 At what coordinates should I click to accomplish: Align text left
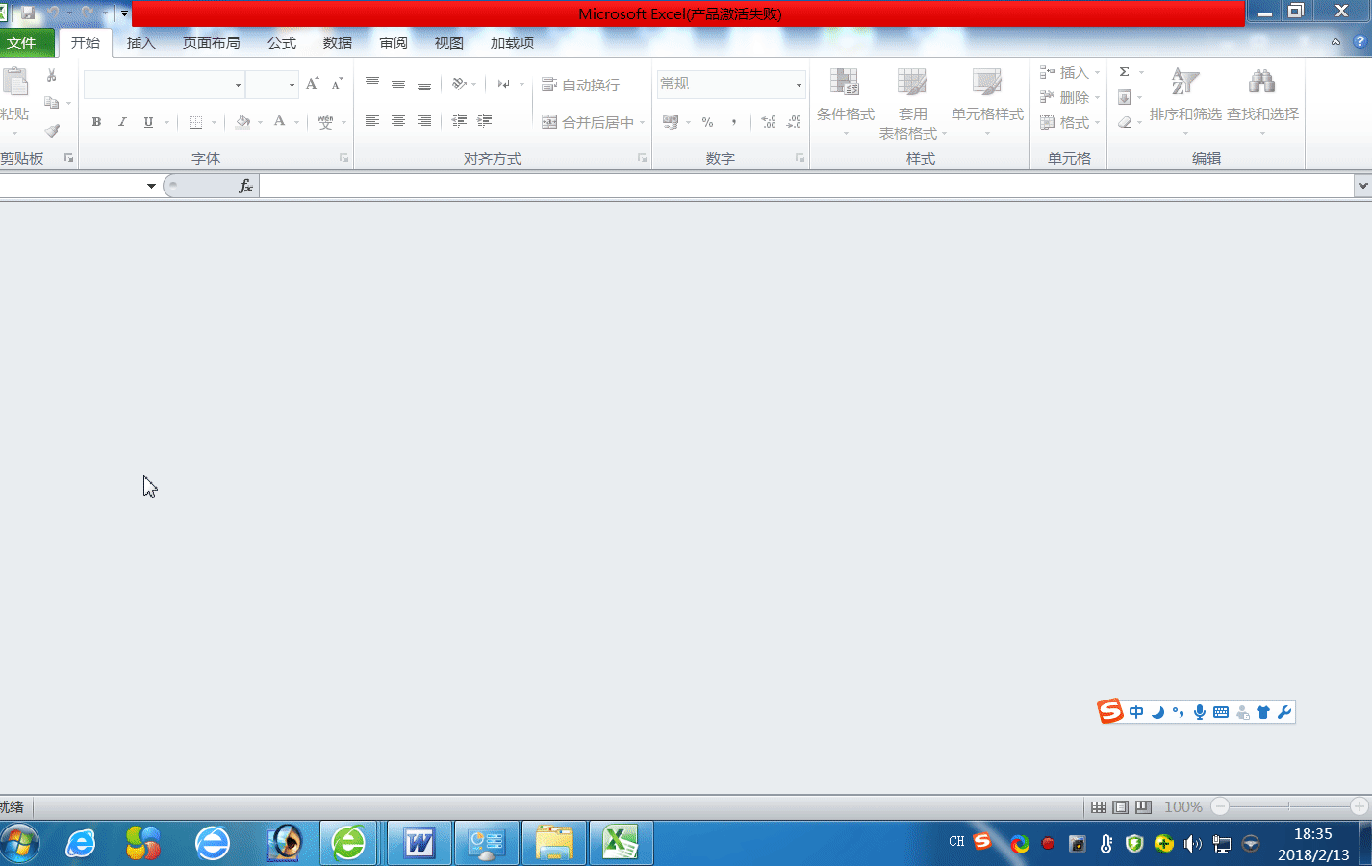[x=372, y=121]
